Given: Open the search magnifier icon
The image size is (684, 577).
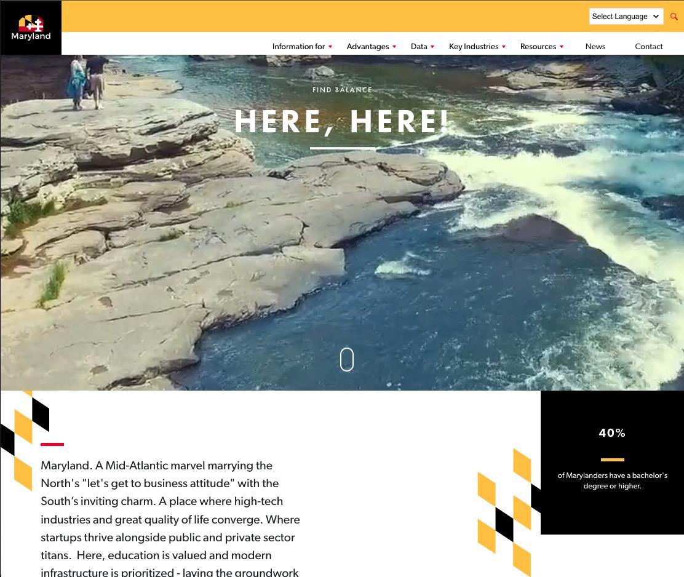Looking at the screenshot, I should point(674,17).
